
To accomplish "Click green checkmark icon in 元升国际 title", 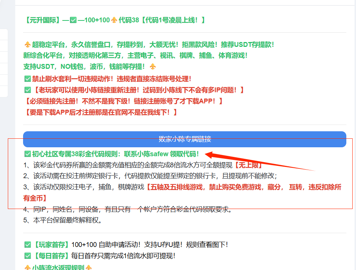I will pyautogui.click(x=73, y=20).
